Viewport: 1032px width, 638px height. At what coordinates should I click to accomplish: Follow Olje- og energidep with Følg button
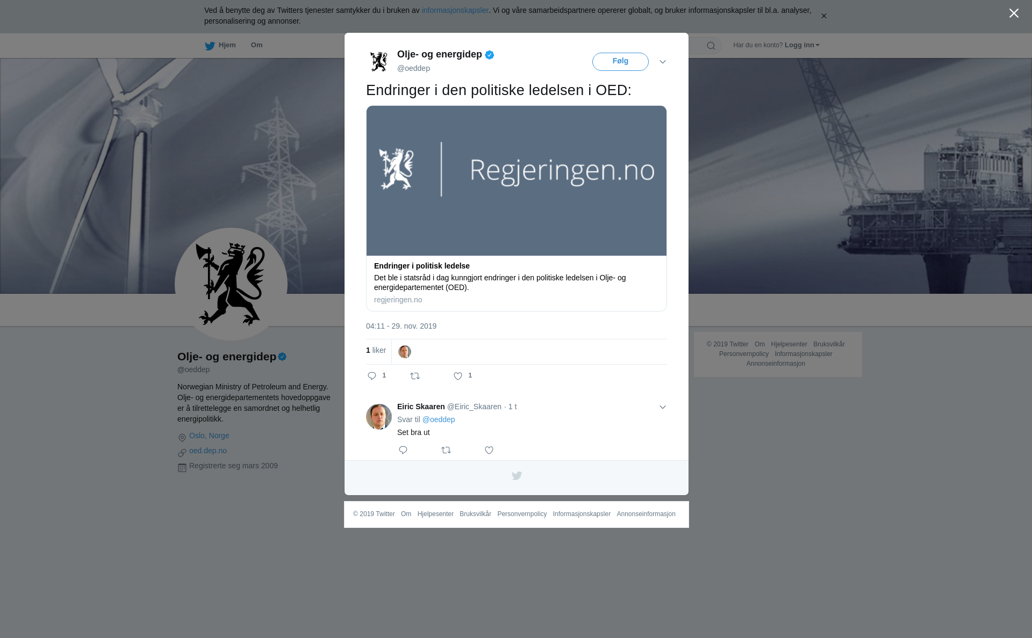(620, 62)
